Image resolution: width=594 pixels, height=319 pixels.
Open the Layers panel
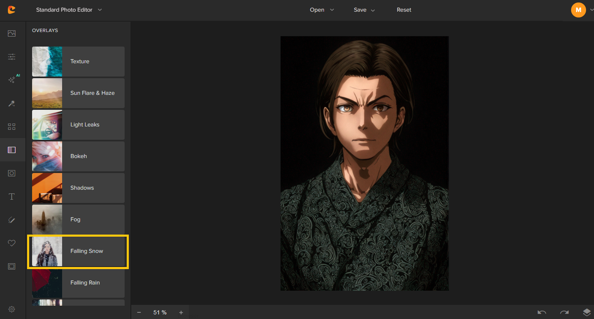[x=586, y=312]
